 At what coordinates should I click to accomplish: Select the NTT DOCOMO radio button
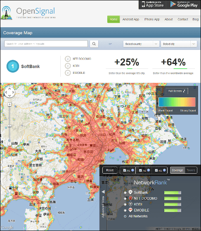pyautogui.click(x=125, y=198)
